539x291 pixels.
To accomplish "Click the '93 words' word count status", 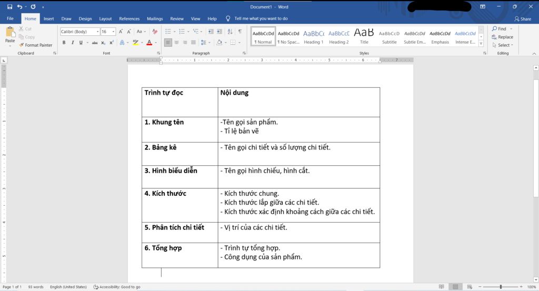I will tap(36, 287).
